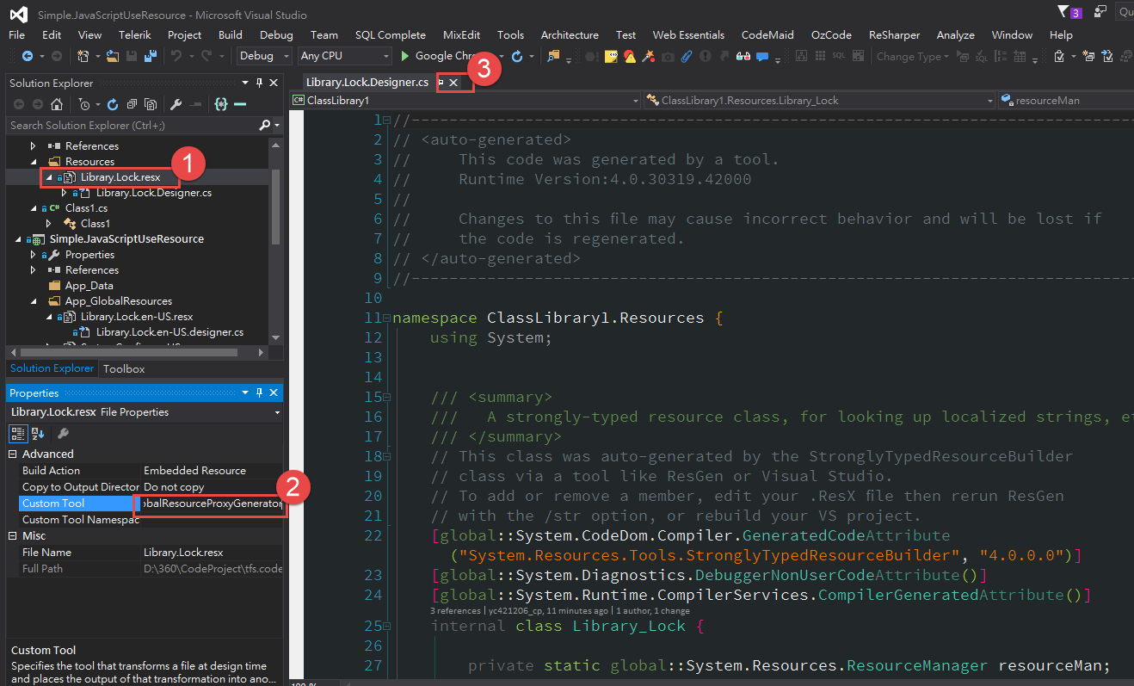Select the Library.Lock.Designer.cs editor tab

pos(367,83)
